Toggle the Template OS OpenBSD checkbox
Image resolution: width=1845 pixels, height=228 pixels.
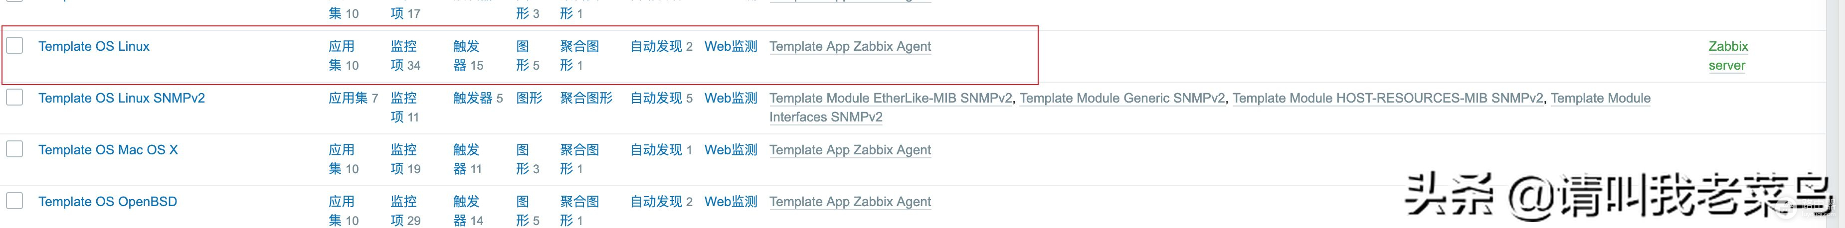click(x=14, y=201)
